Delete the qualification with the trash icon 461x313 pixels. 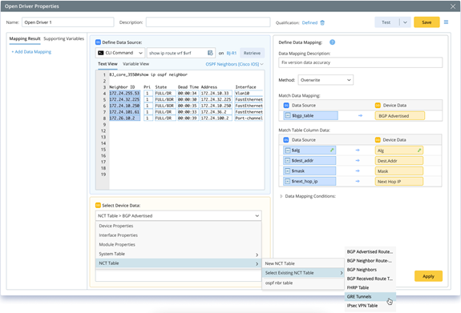click(322, 22)
